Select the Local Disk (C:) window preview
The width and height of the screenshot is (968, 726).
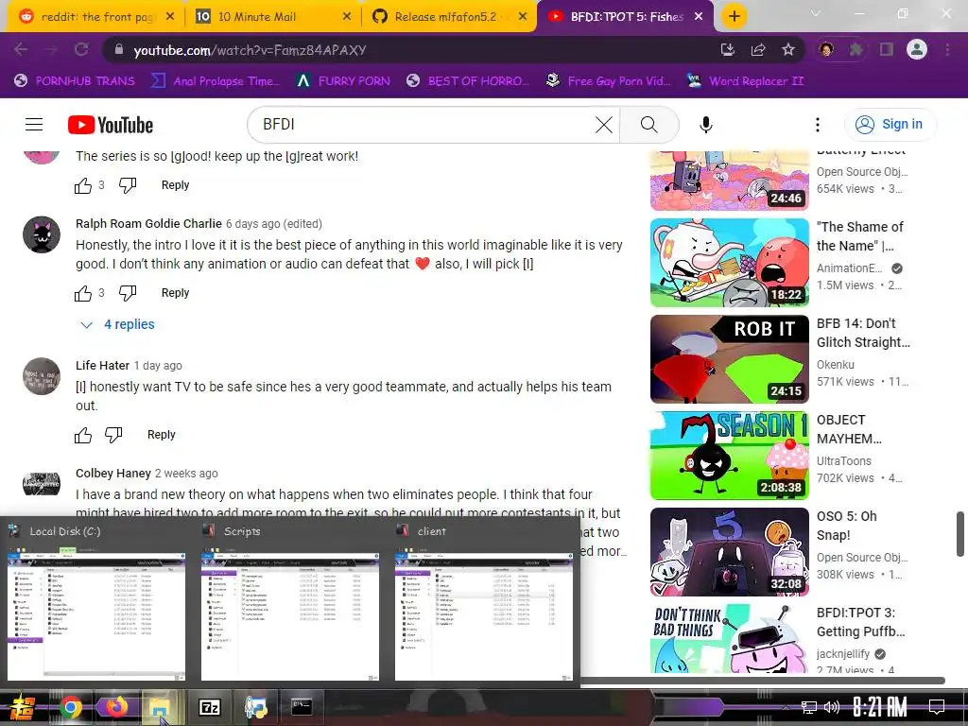pyautogui.click(x=96, y=600)
